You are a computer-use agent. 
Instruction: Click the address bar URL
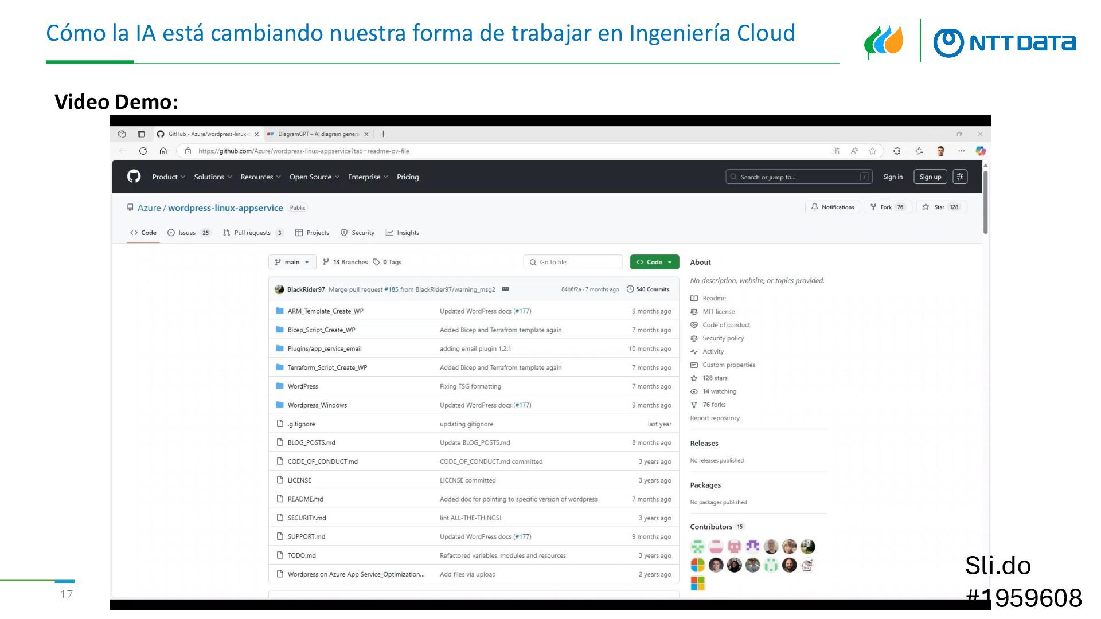[303, 151]
